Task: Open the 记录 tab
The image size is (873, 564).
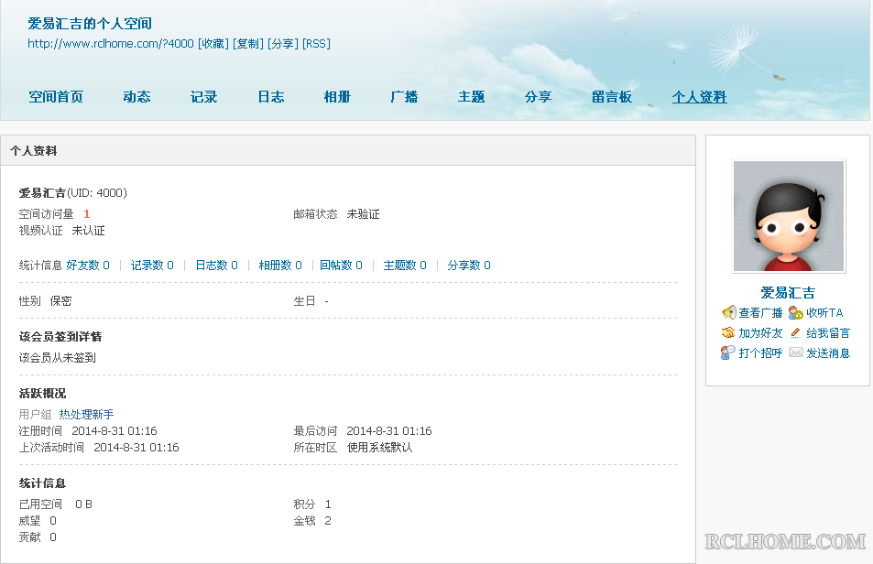Action: (x=203, y=97)
